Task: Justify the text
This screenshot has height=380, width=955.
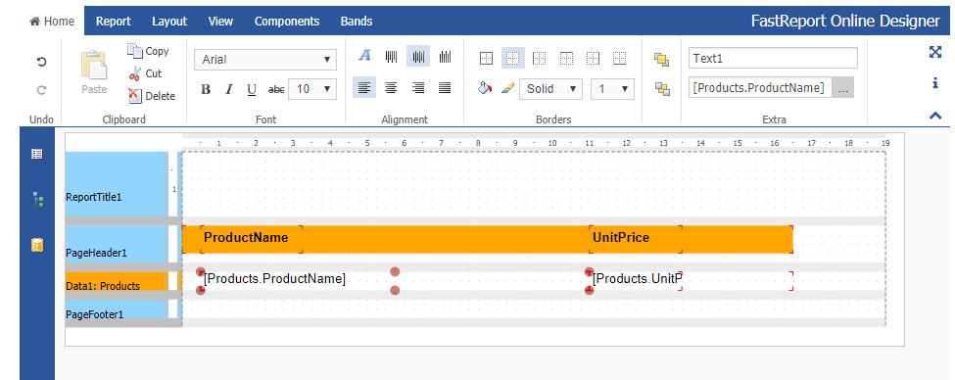Action: pos(446,88)
